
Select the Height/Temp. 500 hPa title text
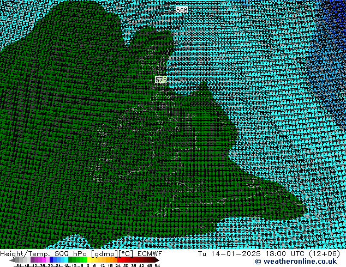(x=44, y=254)
